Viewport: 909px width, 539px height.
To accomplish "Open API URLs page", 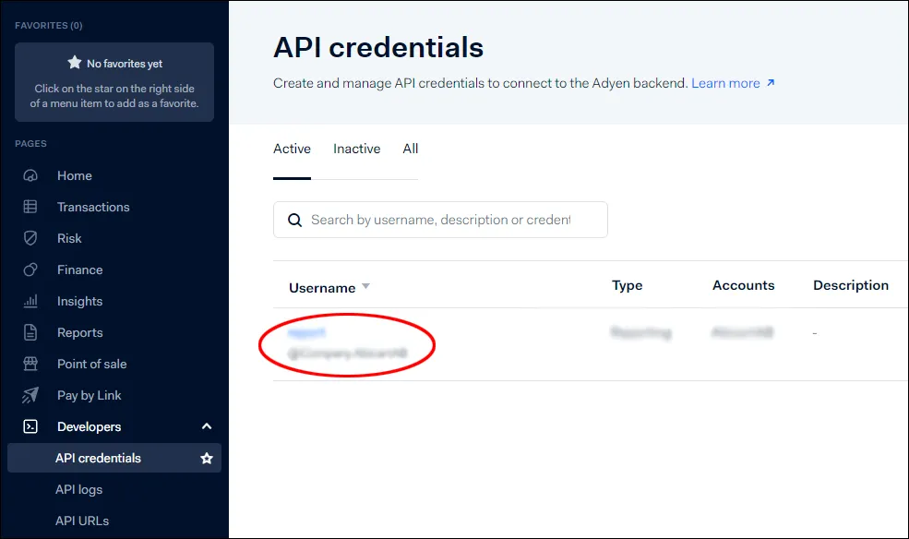I will point(82,521).
